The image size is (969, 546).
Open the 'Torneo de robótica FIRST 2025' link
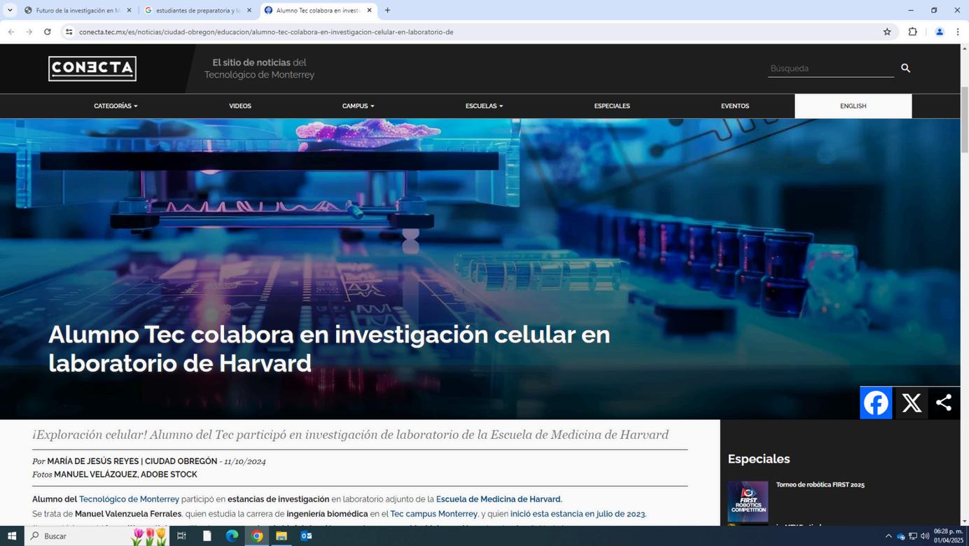(x=820, y=484)
